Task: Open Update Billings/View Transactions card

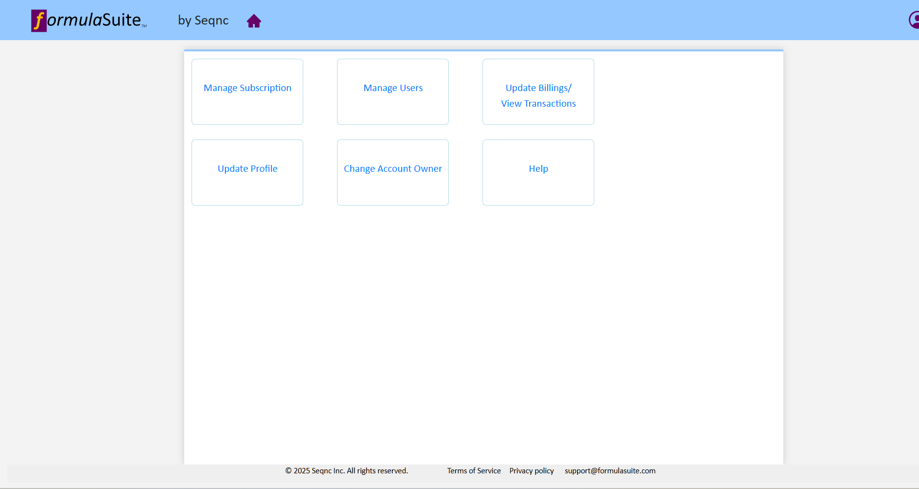Action: [x=538, y=92]
